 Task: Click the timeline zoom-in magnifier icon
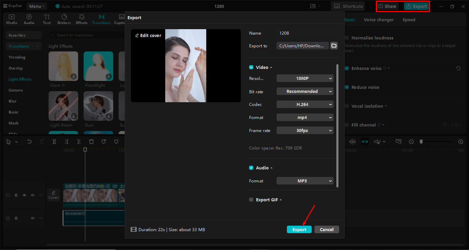click(460, 141)
